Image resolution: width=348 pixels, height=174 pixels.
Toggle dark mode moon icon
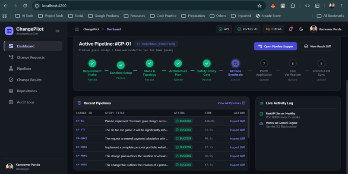coord(301,29)
